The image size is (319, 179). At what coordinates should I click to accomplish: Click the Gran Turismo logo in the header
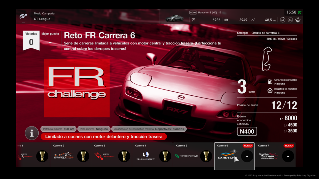coord(23,16)
